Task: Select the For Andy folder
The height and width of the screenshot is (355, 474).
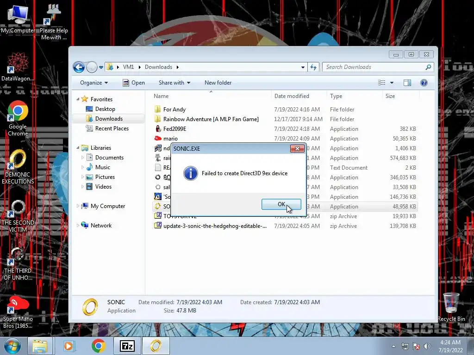Action: coord(174,109)
